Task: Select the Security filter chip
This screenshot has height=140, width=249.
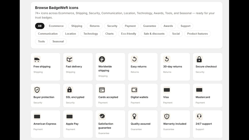Action: click(112, 26)
